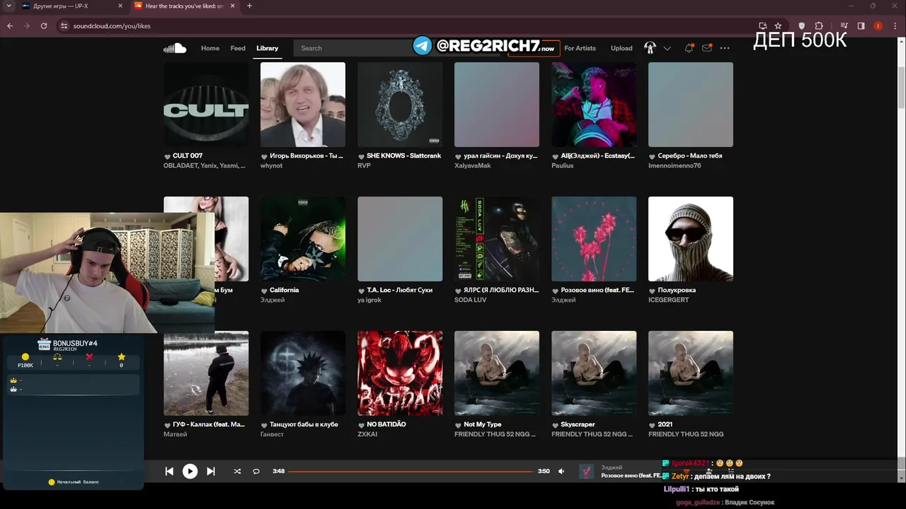906x509 pixels.
Task: Click the volume speaker icon
Action: coord(561,472)
